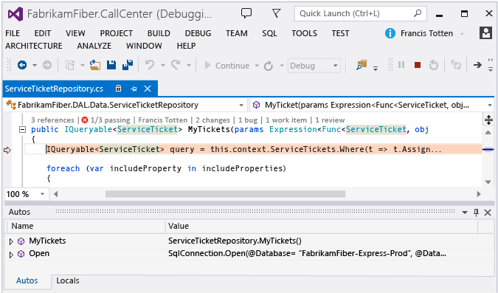Click the Show Next Statement arrow icon
This screenshot has width=498, height=293.
pos(477,65)
